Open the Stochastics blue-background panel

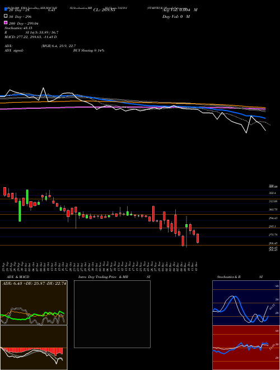[246, 303]
